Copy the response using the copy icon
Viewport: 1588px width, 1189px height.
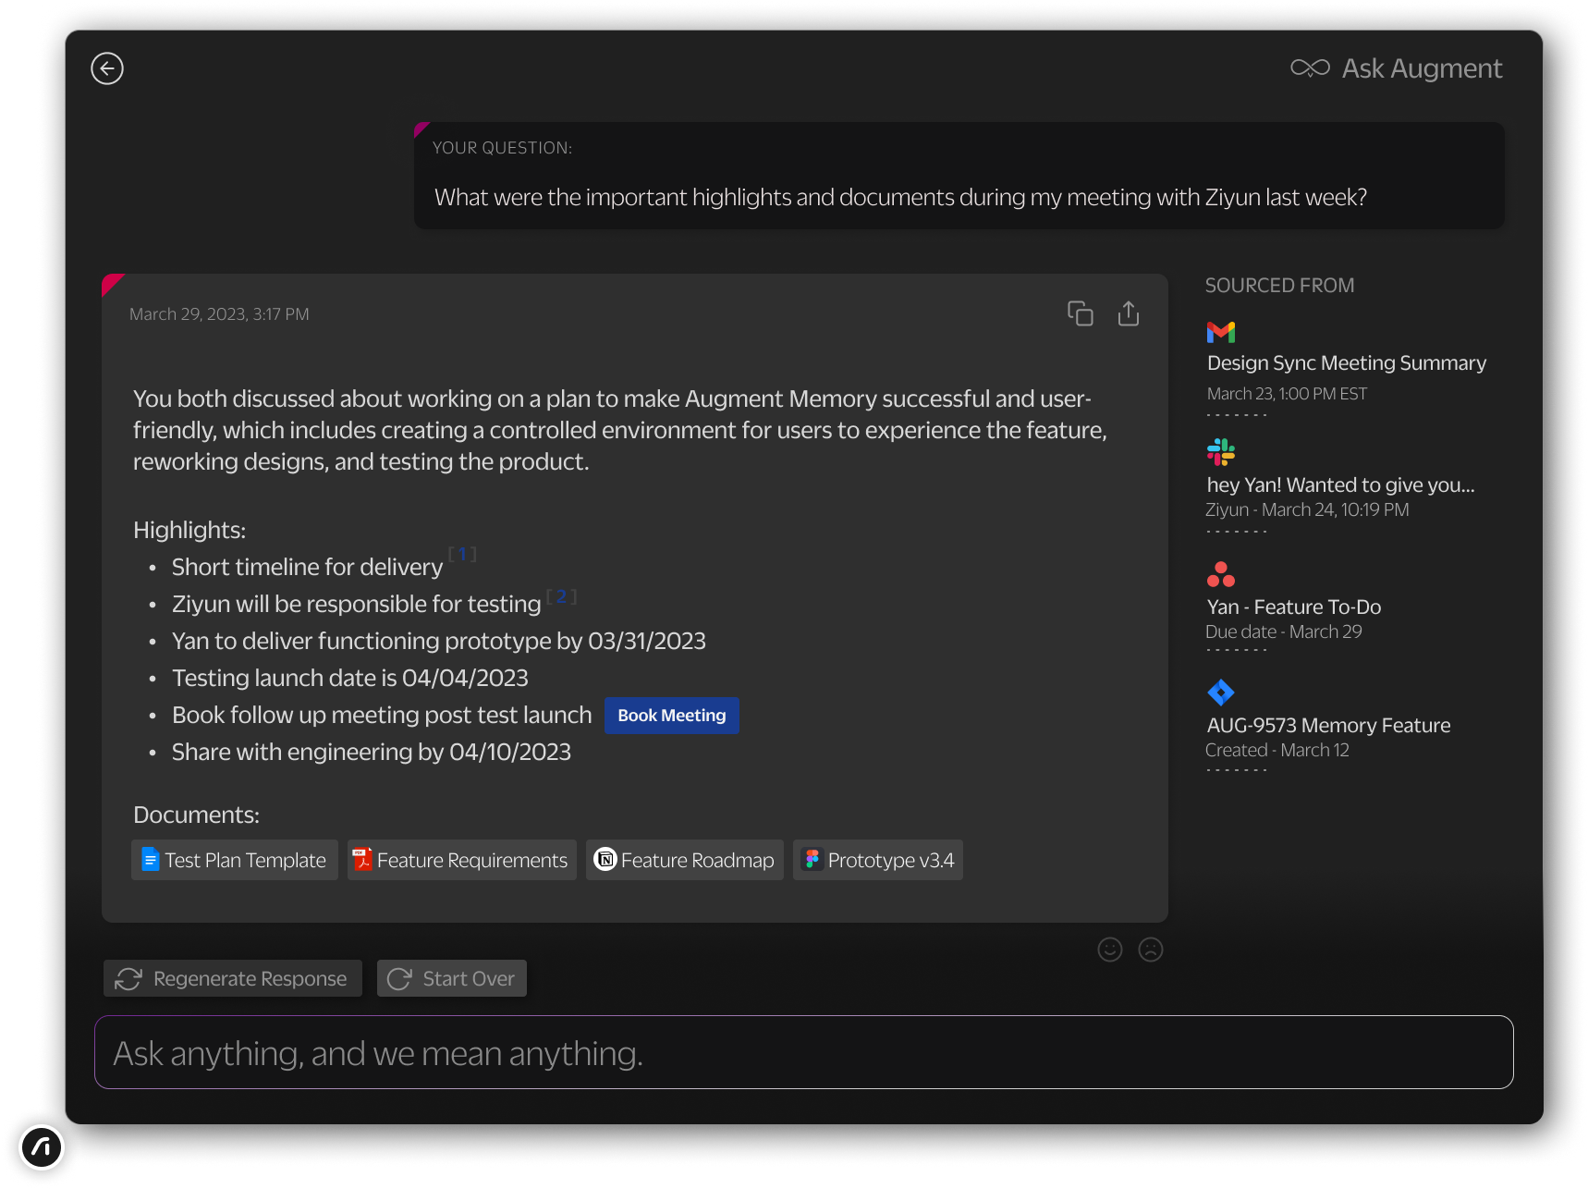1081,313
